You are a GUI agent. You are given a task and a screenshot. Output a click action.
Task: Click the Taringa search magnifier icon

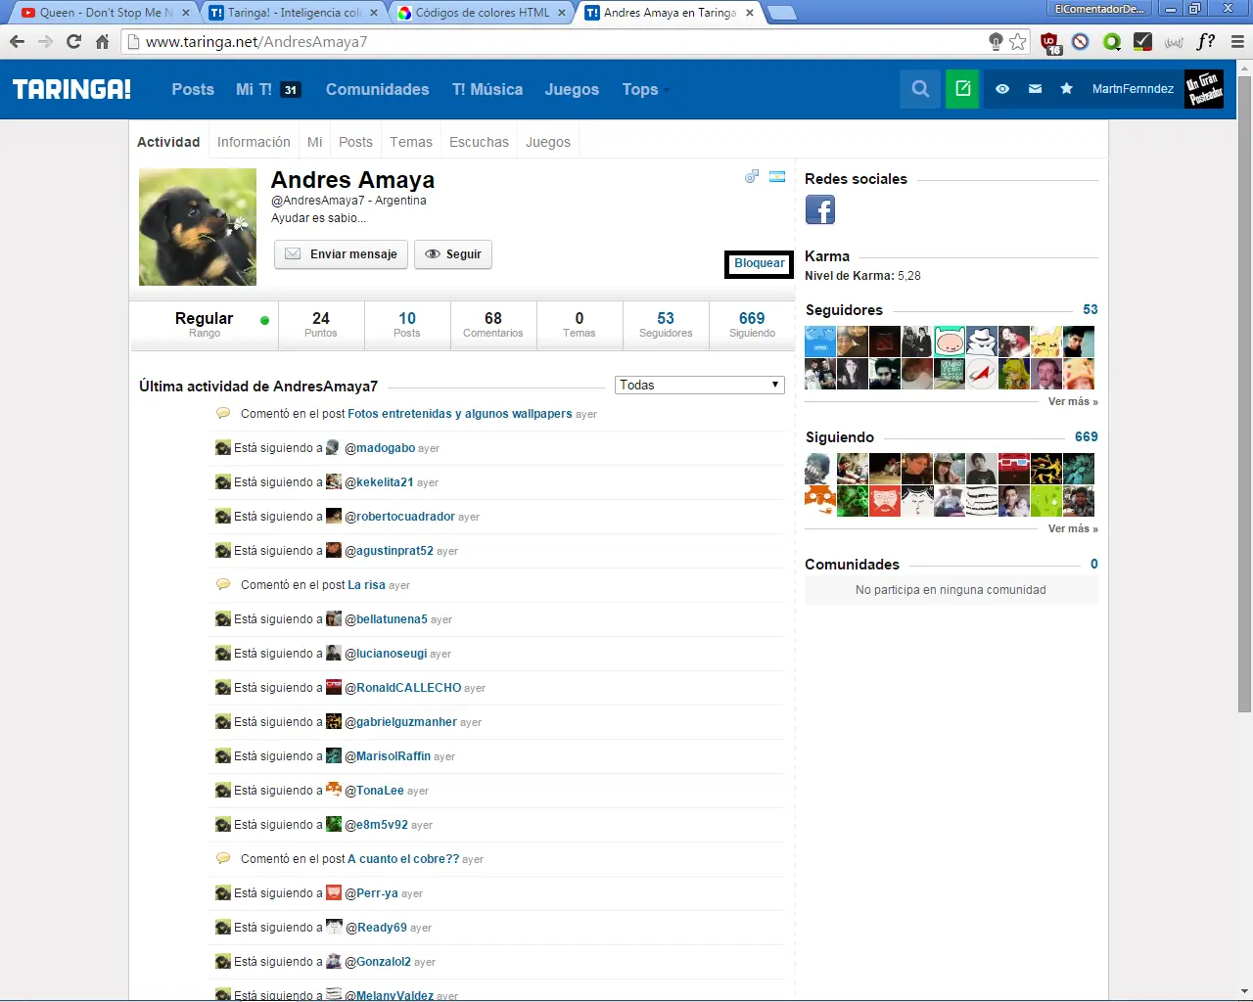(920, 89)
